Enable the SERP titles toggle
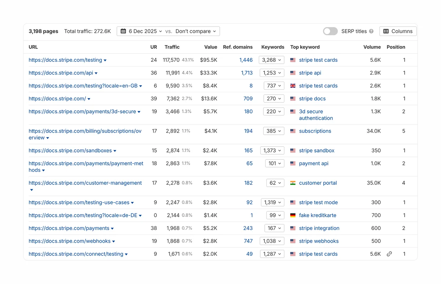 tap(330, 31)
